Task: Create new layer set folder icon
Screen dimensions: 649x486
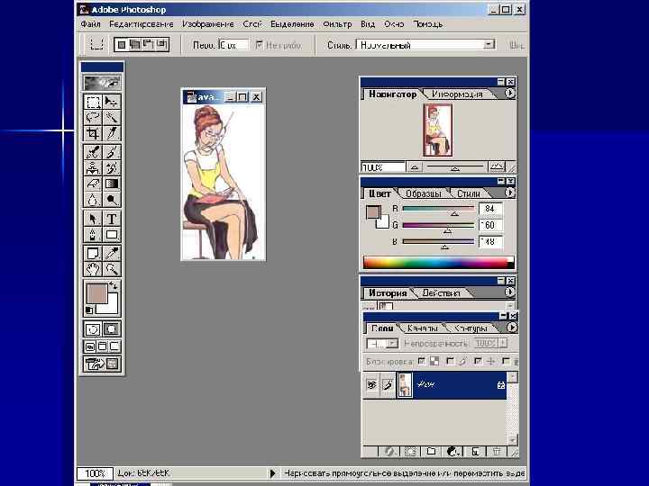Action: [431, 452]
